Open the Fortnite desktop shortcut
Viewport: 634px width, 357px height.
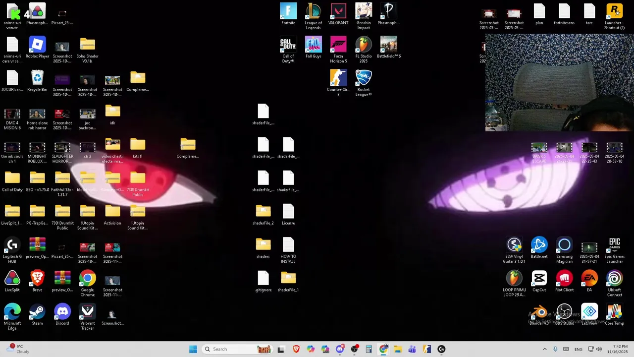(x=288, y=14)
